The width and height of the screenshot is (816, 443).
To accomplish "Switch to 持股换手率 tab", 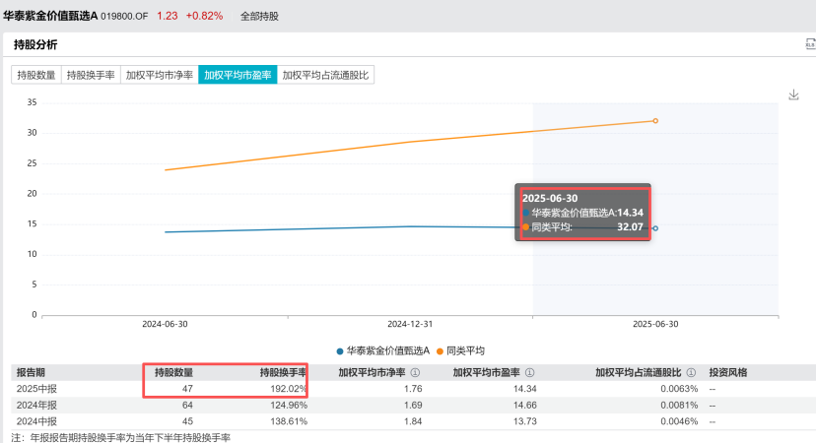I will pos(91,75).
